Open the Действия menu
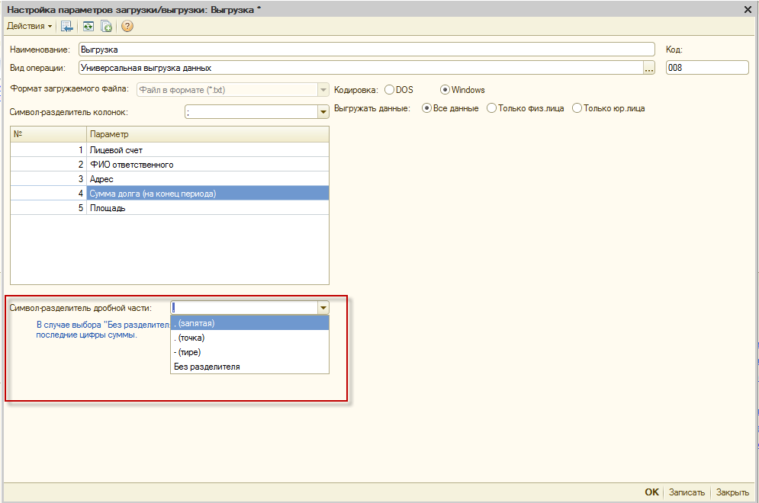This screenshot has width=759, height=503. [x=29, y=26]
